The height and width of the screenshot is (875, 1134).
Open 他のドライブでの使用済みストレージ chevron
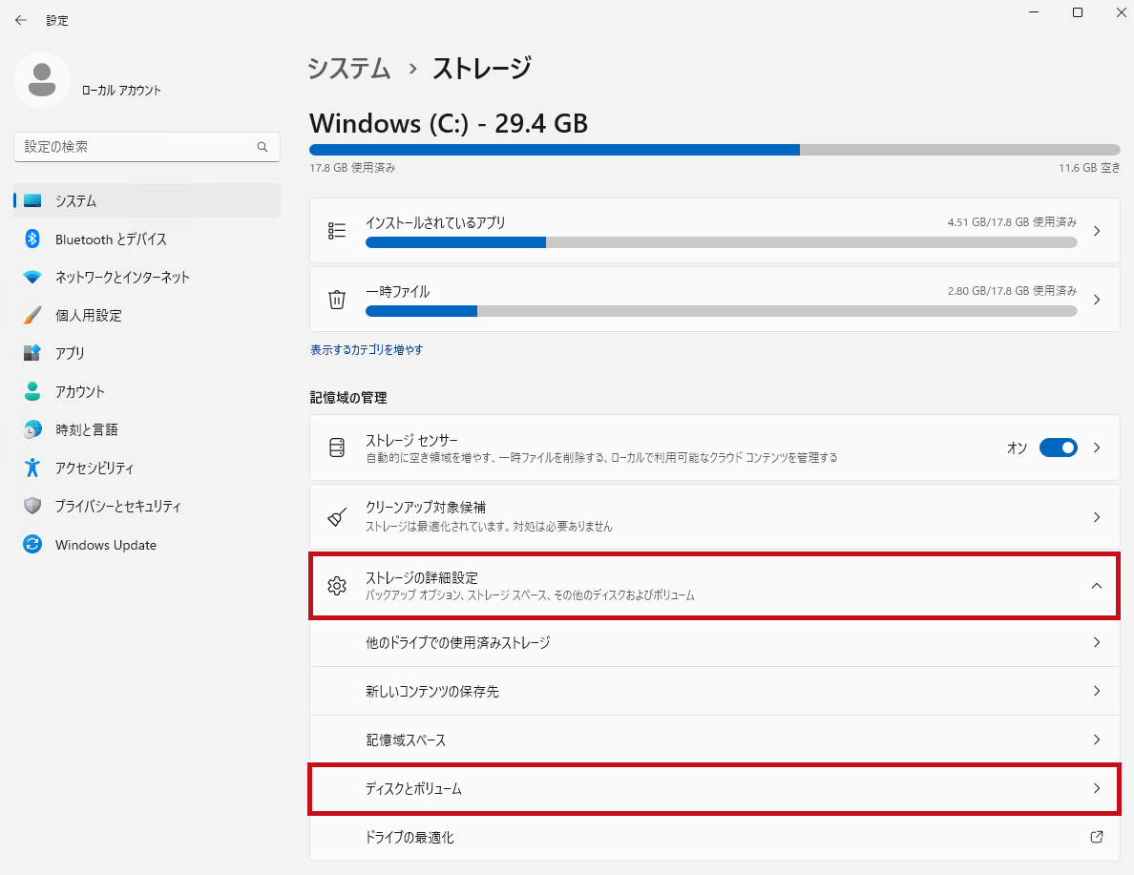1097,642
